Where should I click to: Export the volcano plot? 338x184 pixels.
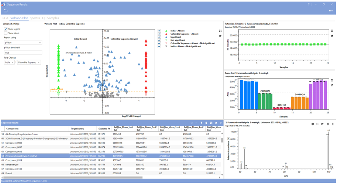coord(220,36)
